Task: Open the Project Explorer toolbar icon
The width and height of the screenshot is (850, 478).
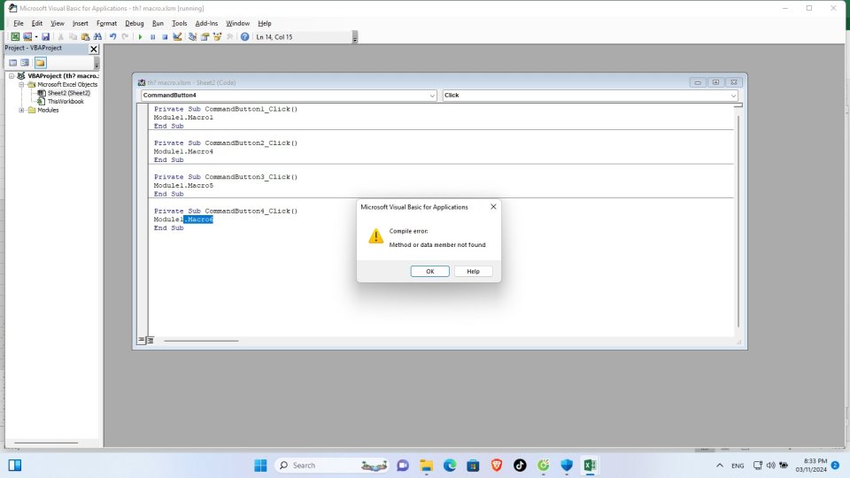Action: pyautogui.click(x=192, y=36)
